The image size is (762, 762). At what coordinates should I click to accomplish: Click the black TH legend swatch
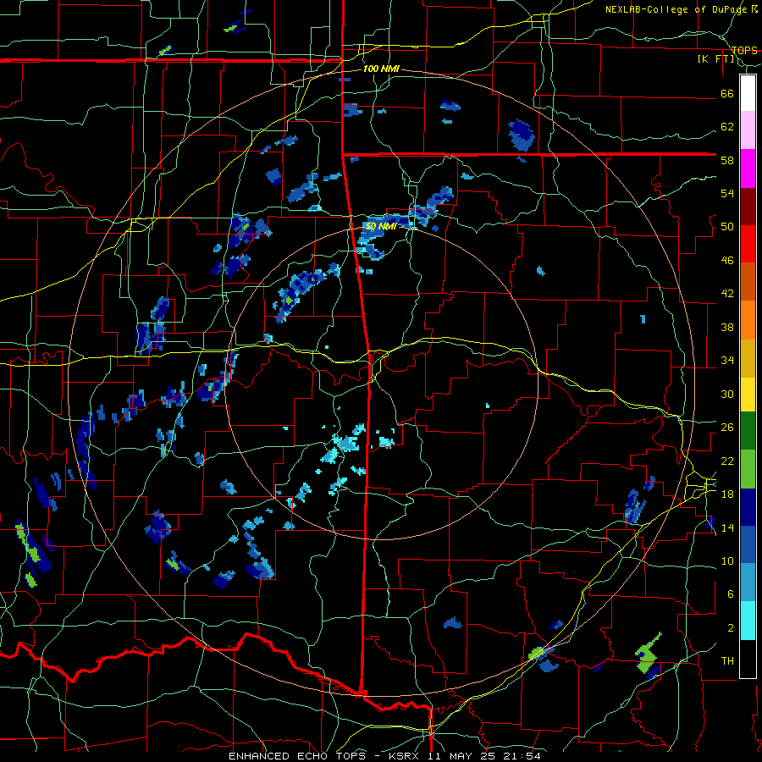[x=748, y=659]
